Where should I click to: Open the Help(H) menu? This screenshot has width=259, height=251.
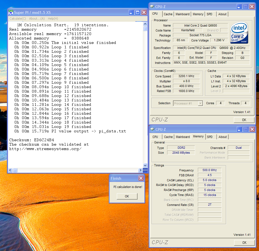tap(53, 19)
